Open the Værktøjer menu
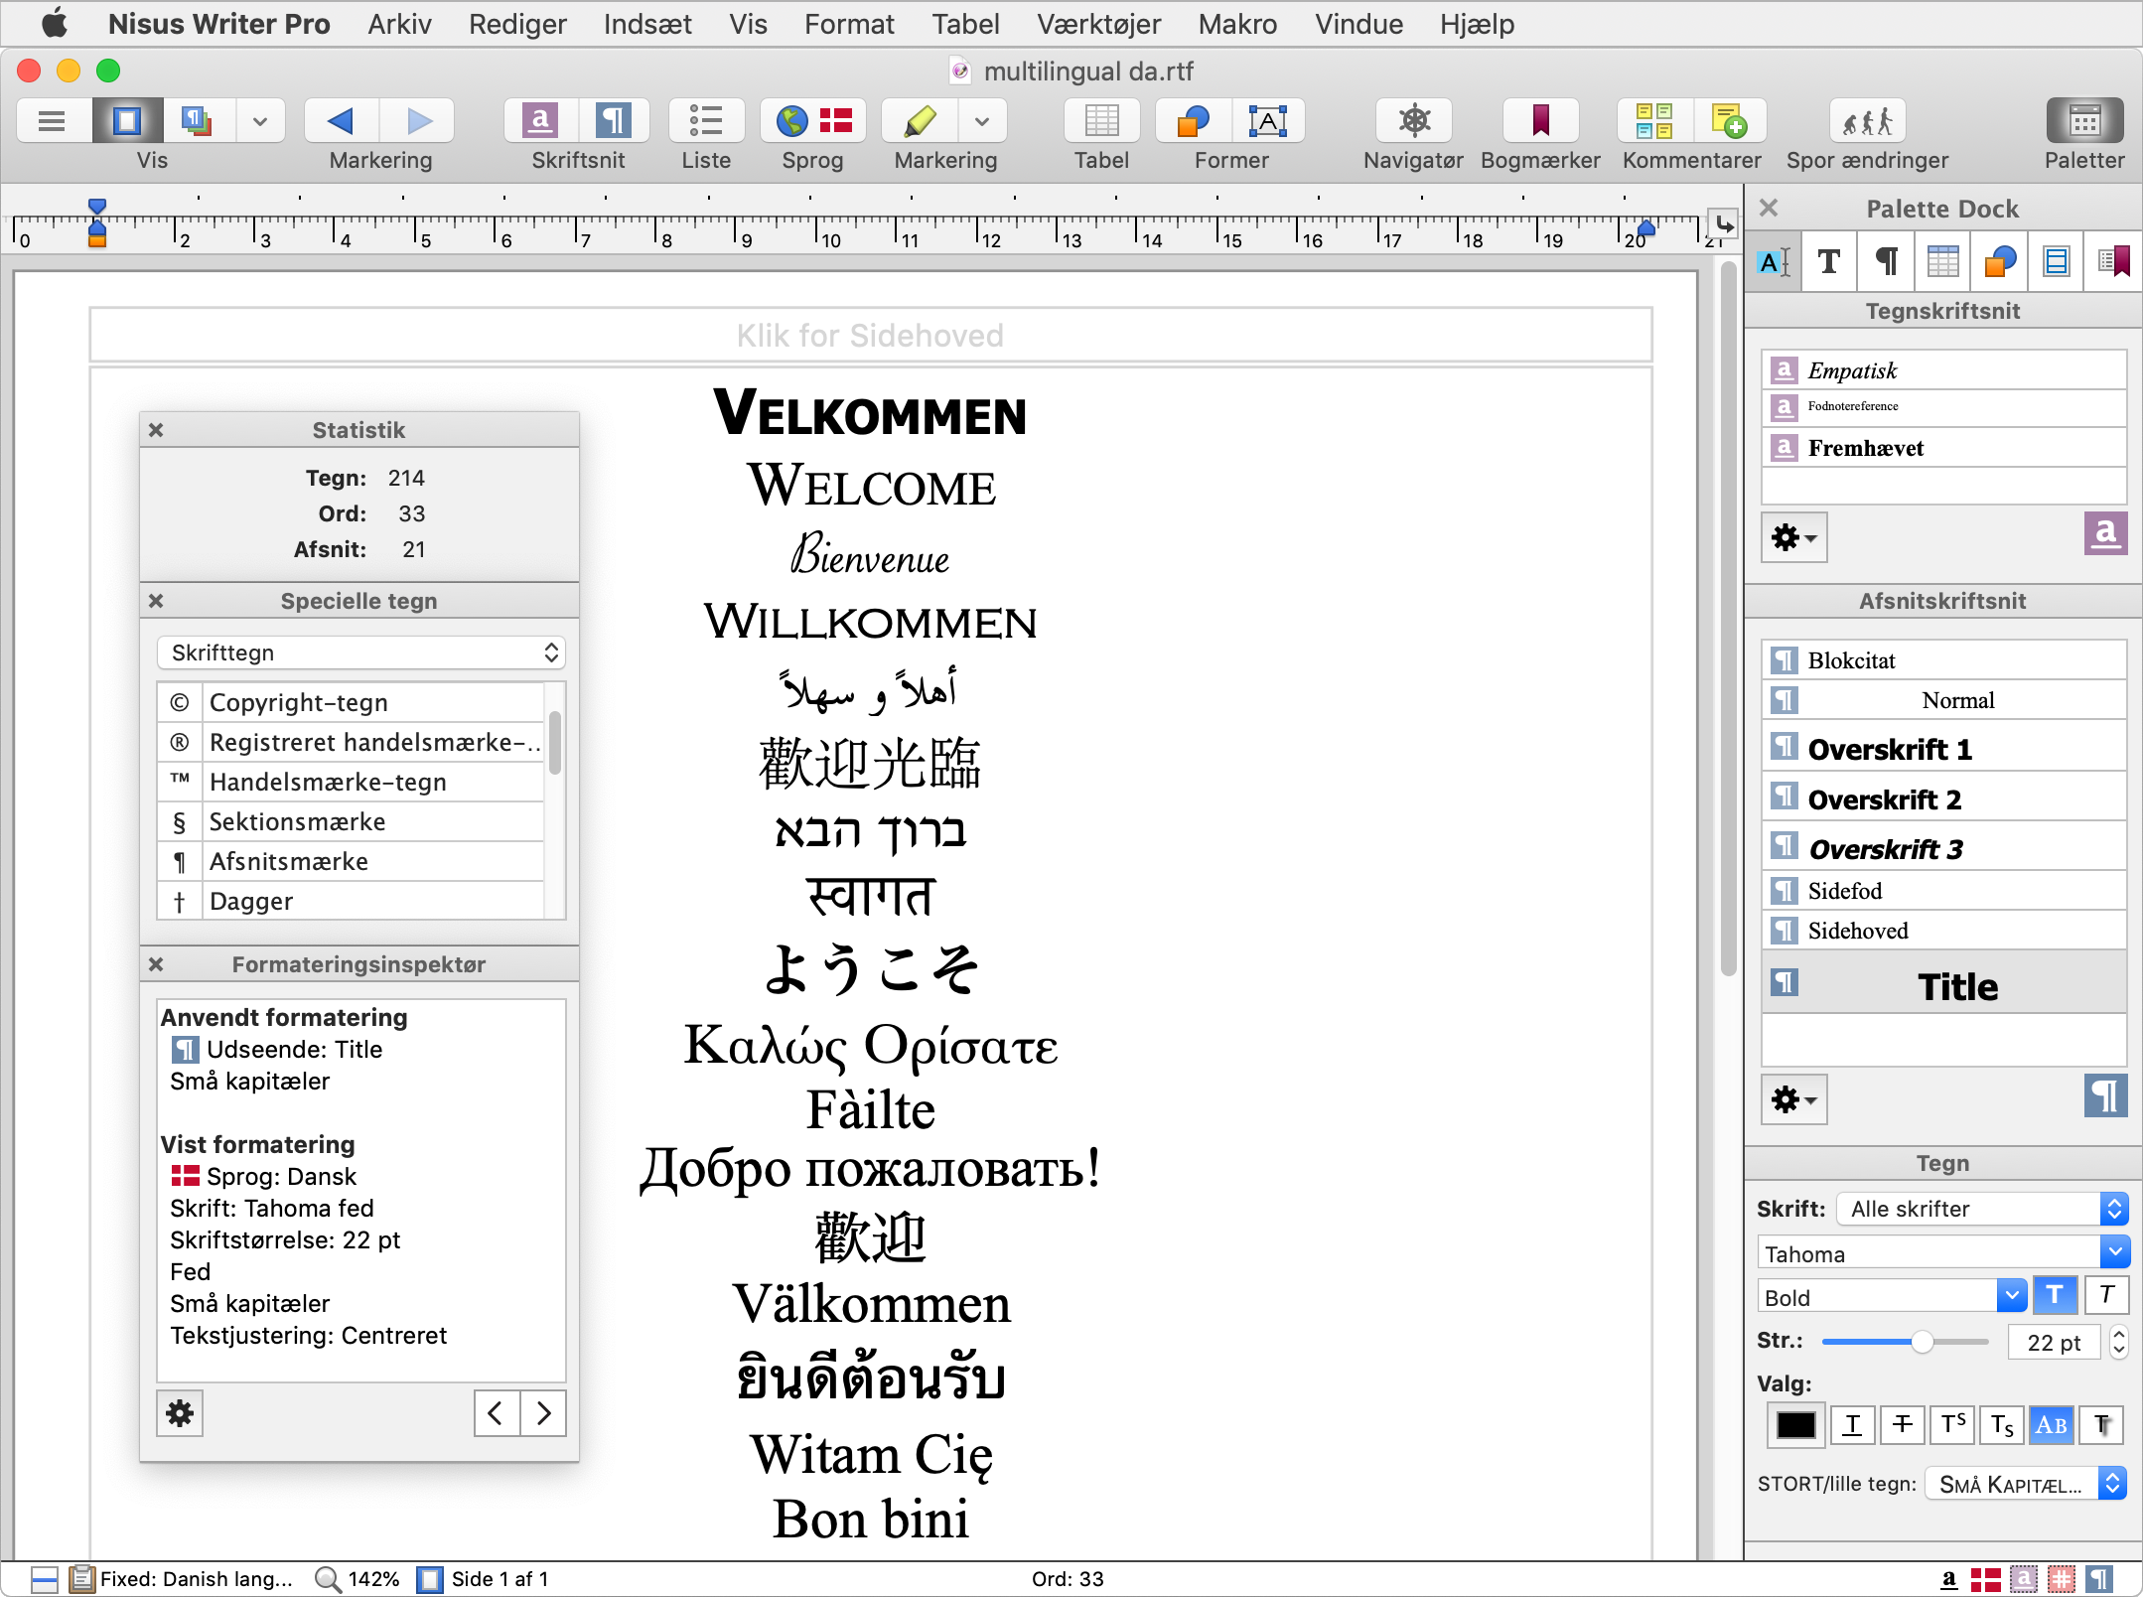The height and width of the screenshot is (1597, 2143). click(x=1099, y=24)
